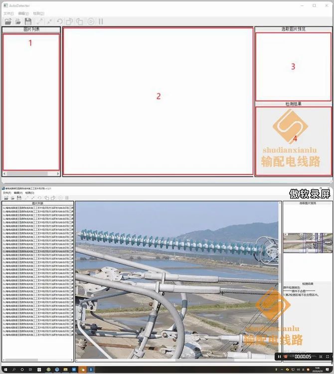The height and width of the screenshot is (374, 334).
Task: Click play detection icon in lower window toolbar
Action: pyautogui.click(x=60, y=198)
